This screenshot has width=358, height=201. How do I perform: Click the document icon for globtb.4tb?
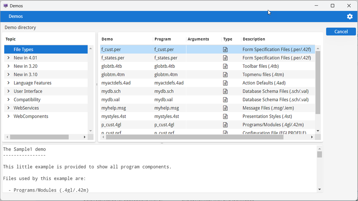click(226, 66)
